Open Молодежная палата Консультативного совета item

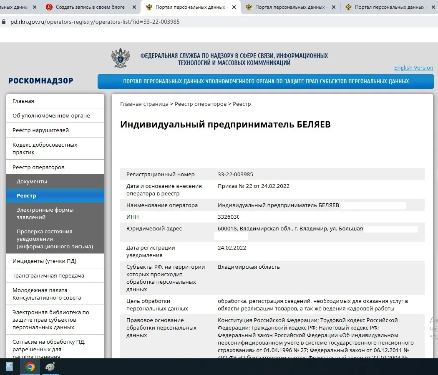pyautogui.click(x=55, y=294)
